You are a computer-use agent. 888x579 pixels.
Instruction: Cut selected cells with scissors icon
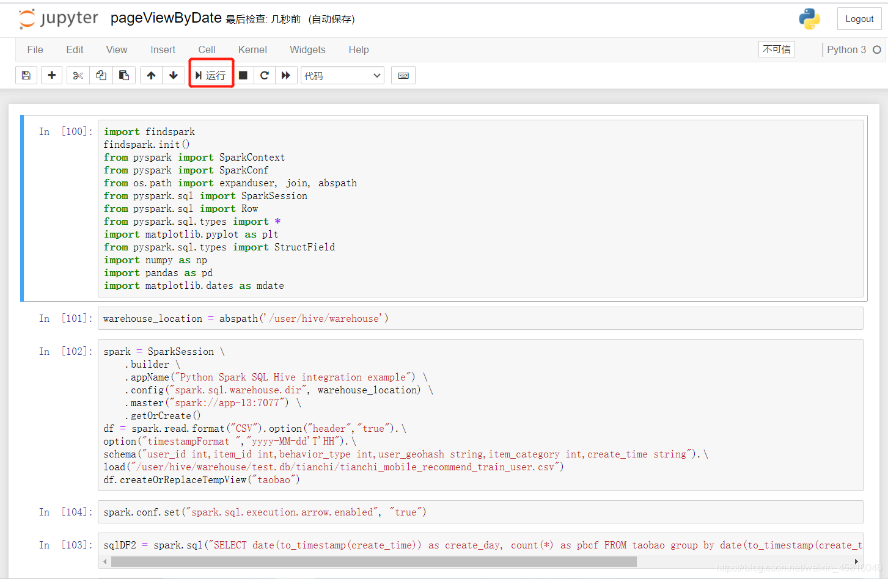coord(78,75)
